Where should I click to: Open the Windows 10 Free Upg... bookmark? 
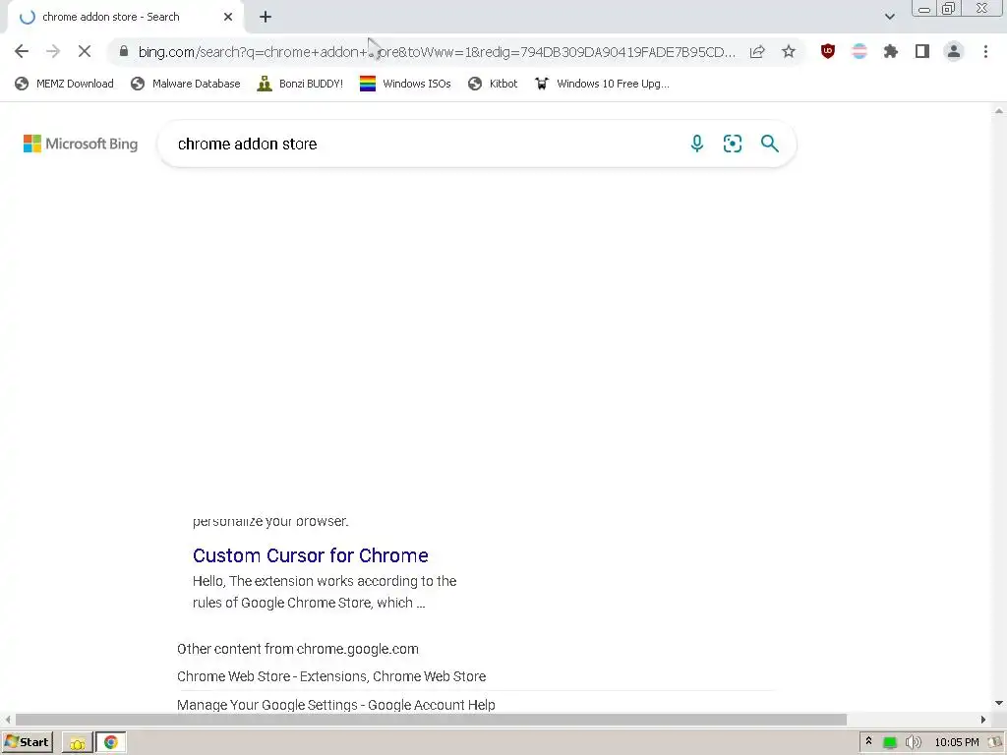point(602,84)
